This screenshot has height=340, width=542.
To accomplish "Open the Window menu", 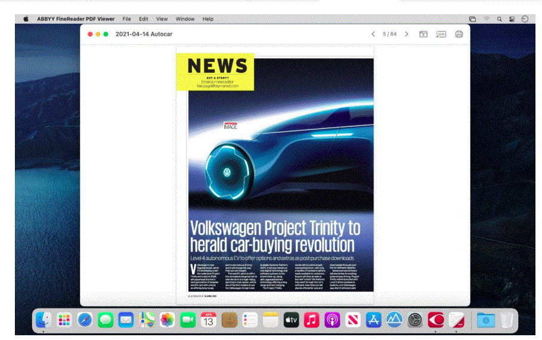I will click(x=185, y=19).
